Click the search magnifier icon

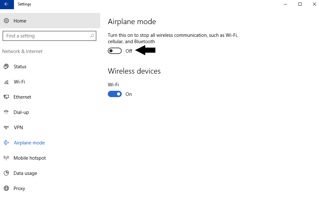click(x=92, y=36)
